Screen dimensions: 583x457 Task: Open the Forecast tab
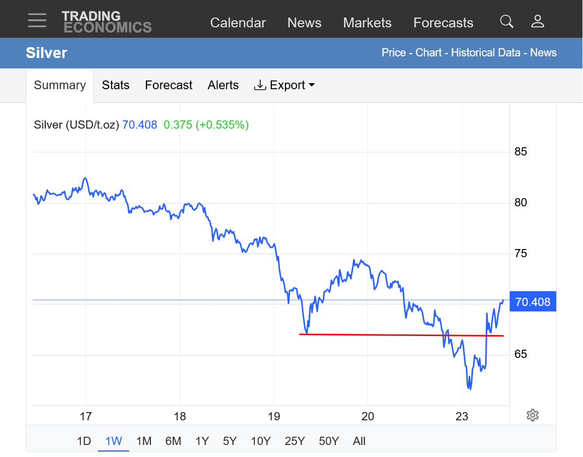tap(168, 85)
